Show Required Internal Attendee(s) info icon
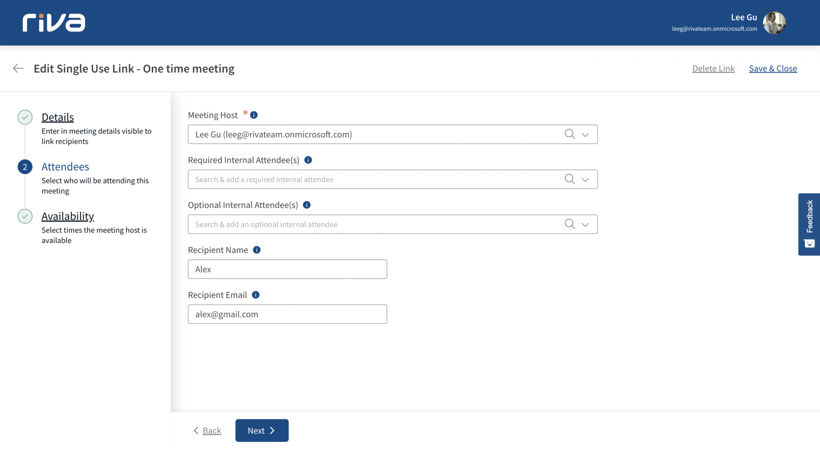 (x=308, y=160)
